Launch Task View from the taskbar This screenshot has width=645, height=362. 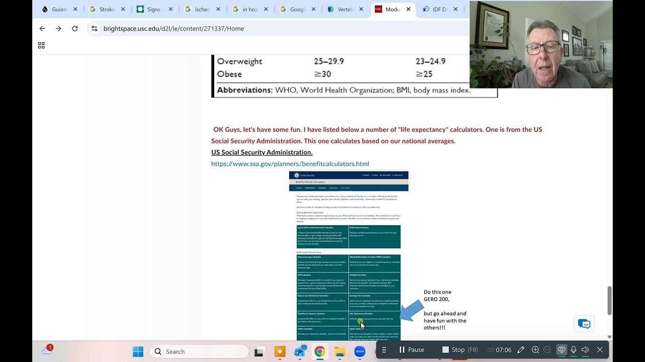click(259, 352)
